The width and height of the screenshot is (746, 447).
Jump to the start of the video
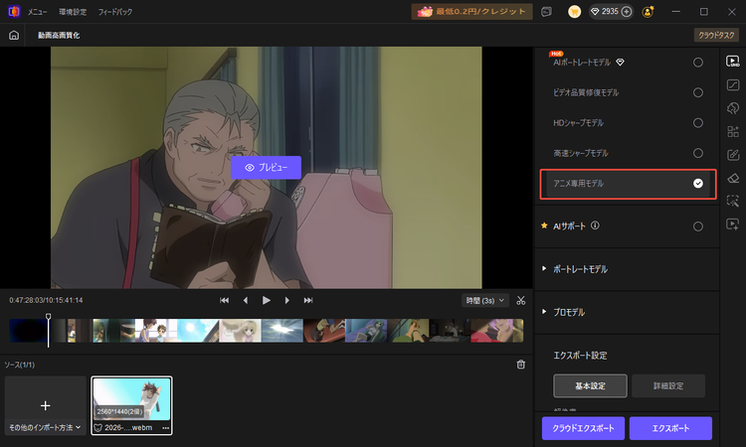224,300
